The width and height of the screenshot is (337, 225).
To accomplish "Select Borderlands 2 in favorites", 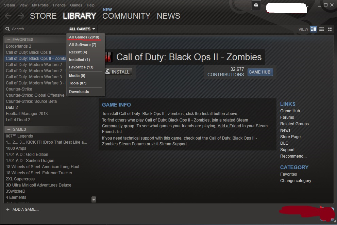I will point(18,46).
